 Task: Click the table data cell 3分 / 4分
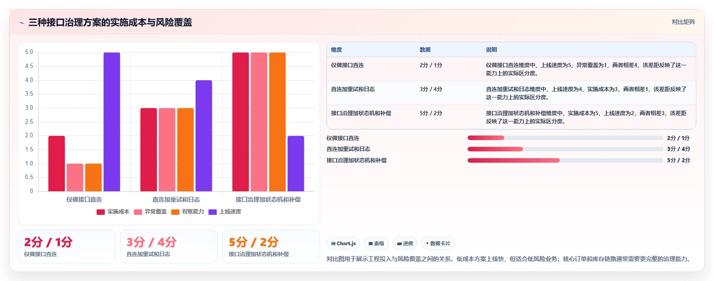point(431,89)
